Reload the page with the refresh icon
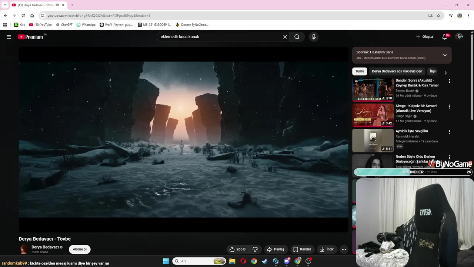The height and width of the screenshot is (267, 474). (x=23, y=16)
